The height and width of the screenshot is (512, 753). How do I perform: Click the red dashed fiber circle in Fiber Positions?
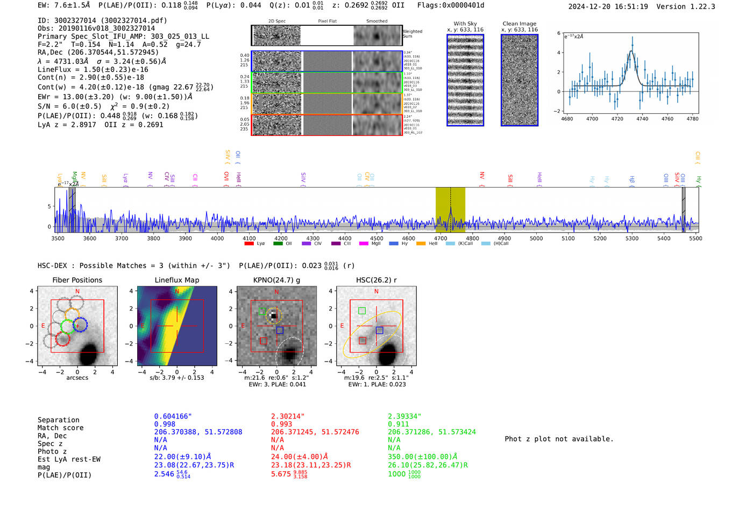[62, 338]
